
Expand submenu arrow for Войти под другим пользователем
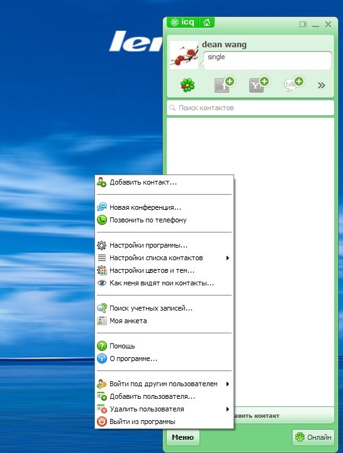[228, 384]
